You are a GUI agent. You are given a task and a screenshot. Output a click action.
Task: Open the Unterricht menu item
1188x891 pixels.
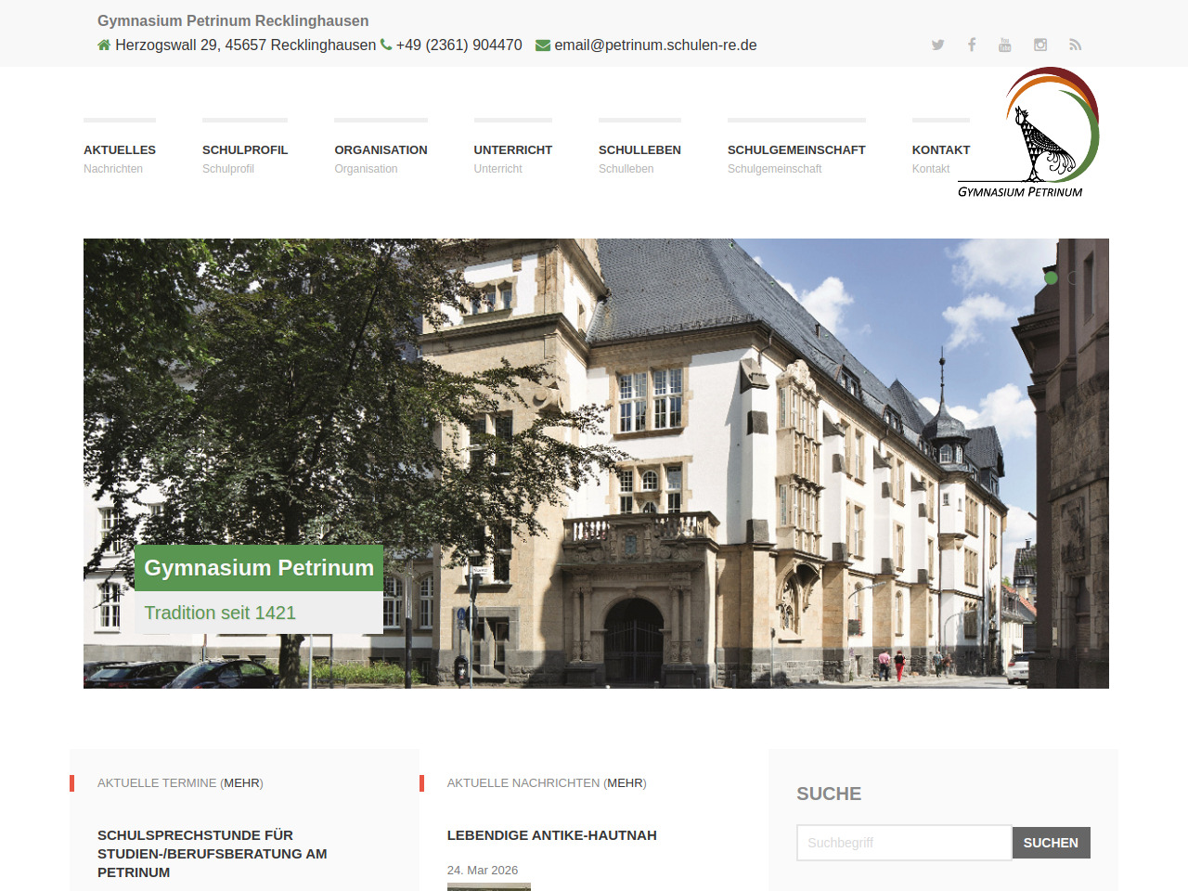coord(512,150)
